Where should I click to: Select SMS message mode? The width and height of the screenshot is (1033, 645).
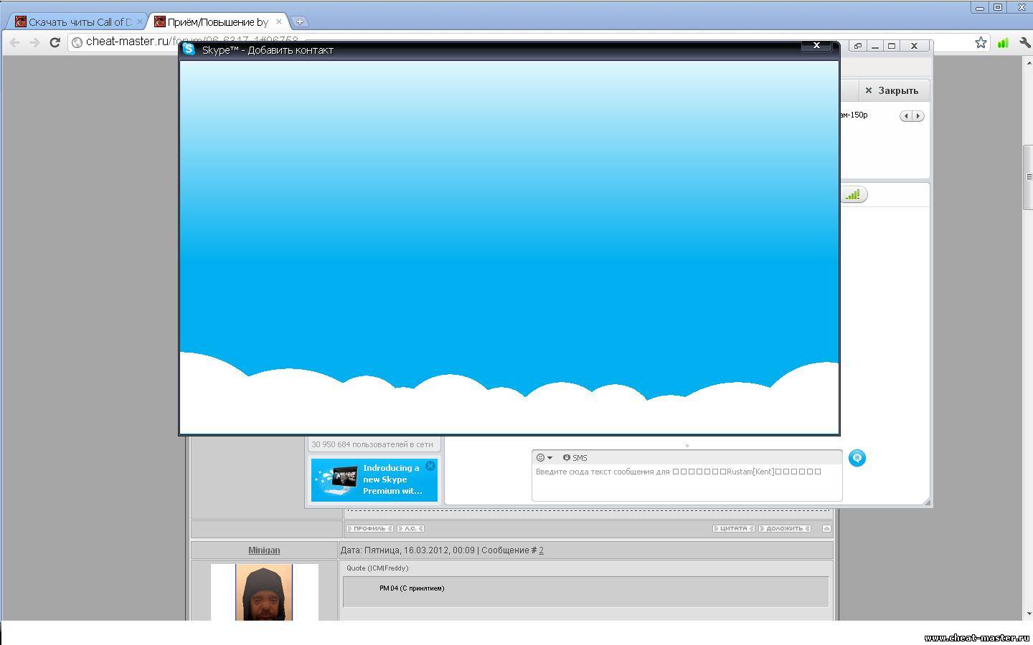click(575, 458)
